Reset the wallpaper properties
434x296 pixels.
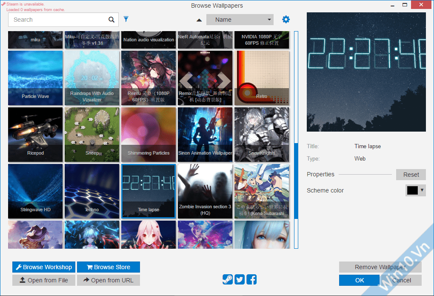click(x=411, y=175)
